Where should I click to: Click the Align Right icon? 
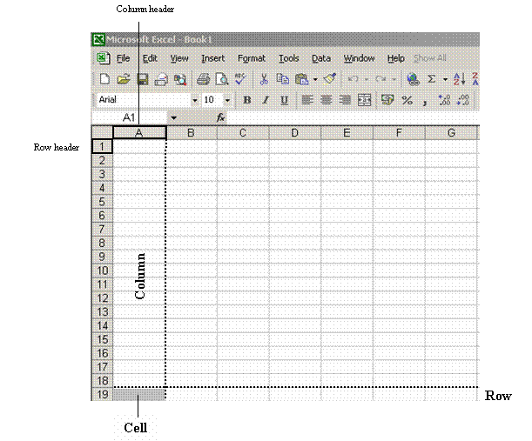[345, 100]
